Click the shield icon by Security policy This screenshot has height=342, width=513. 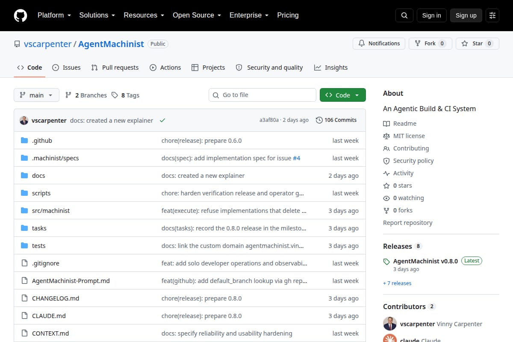[x=386, y=161]
